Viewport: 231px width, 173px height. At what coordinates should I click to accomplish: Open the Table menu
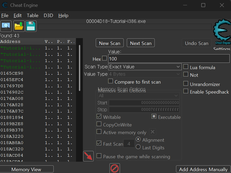point(33,16)
